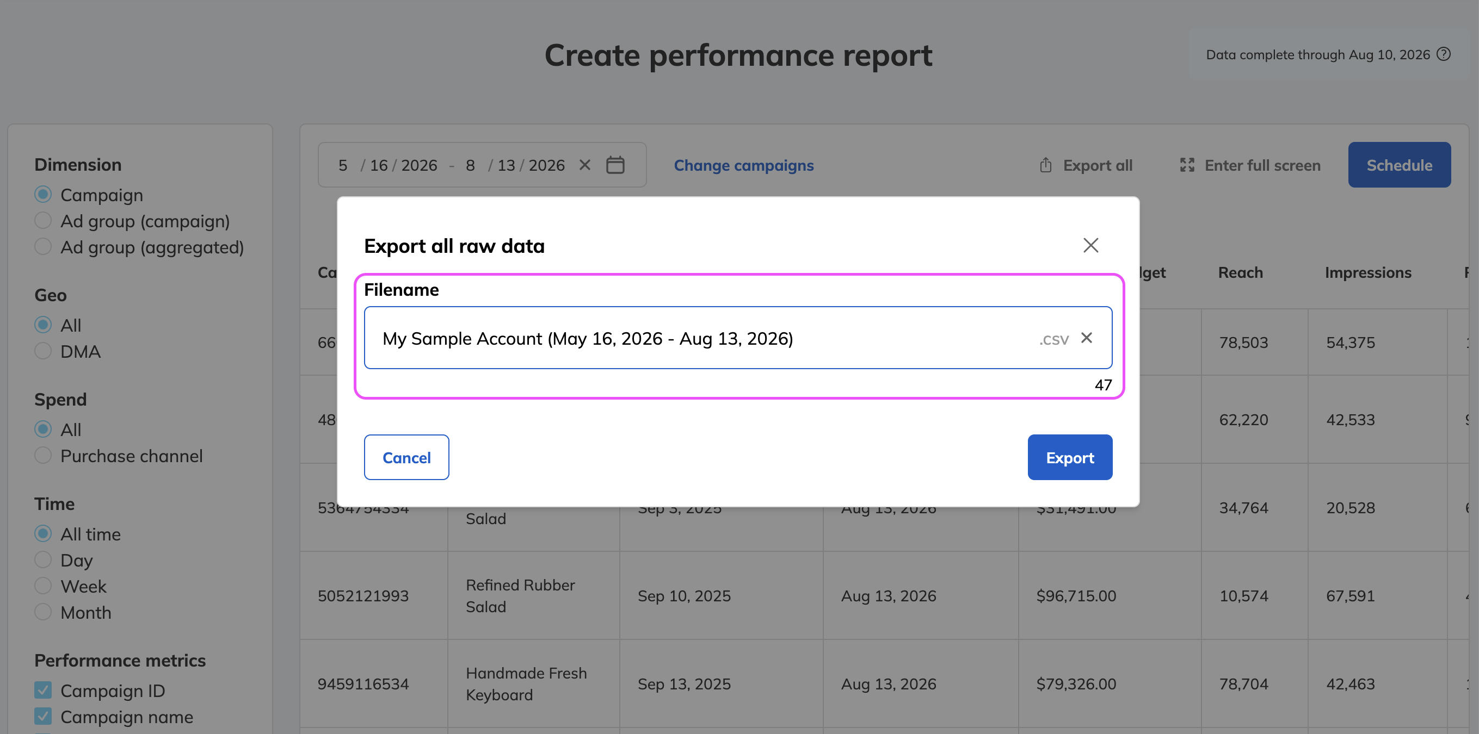Click the Cancel button in export dialog
Image resolution: width=1479 pixels, height=734 pixels.
pyautogui.click(x=406, y=457)
